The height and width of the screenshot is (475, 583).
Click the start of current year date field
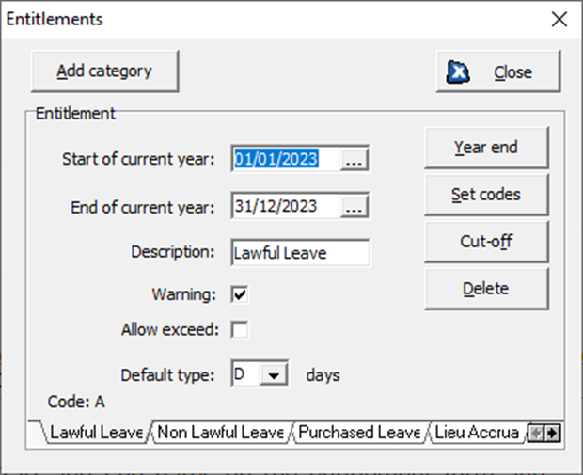[x=285, y=160]
